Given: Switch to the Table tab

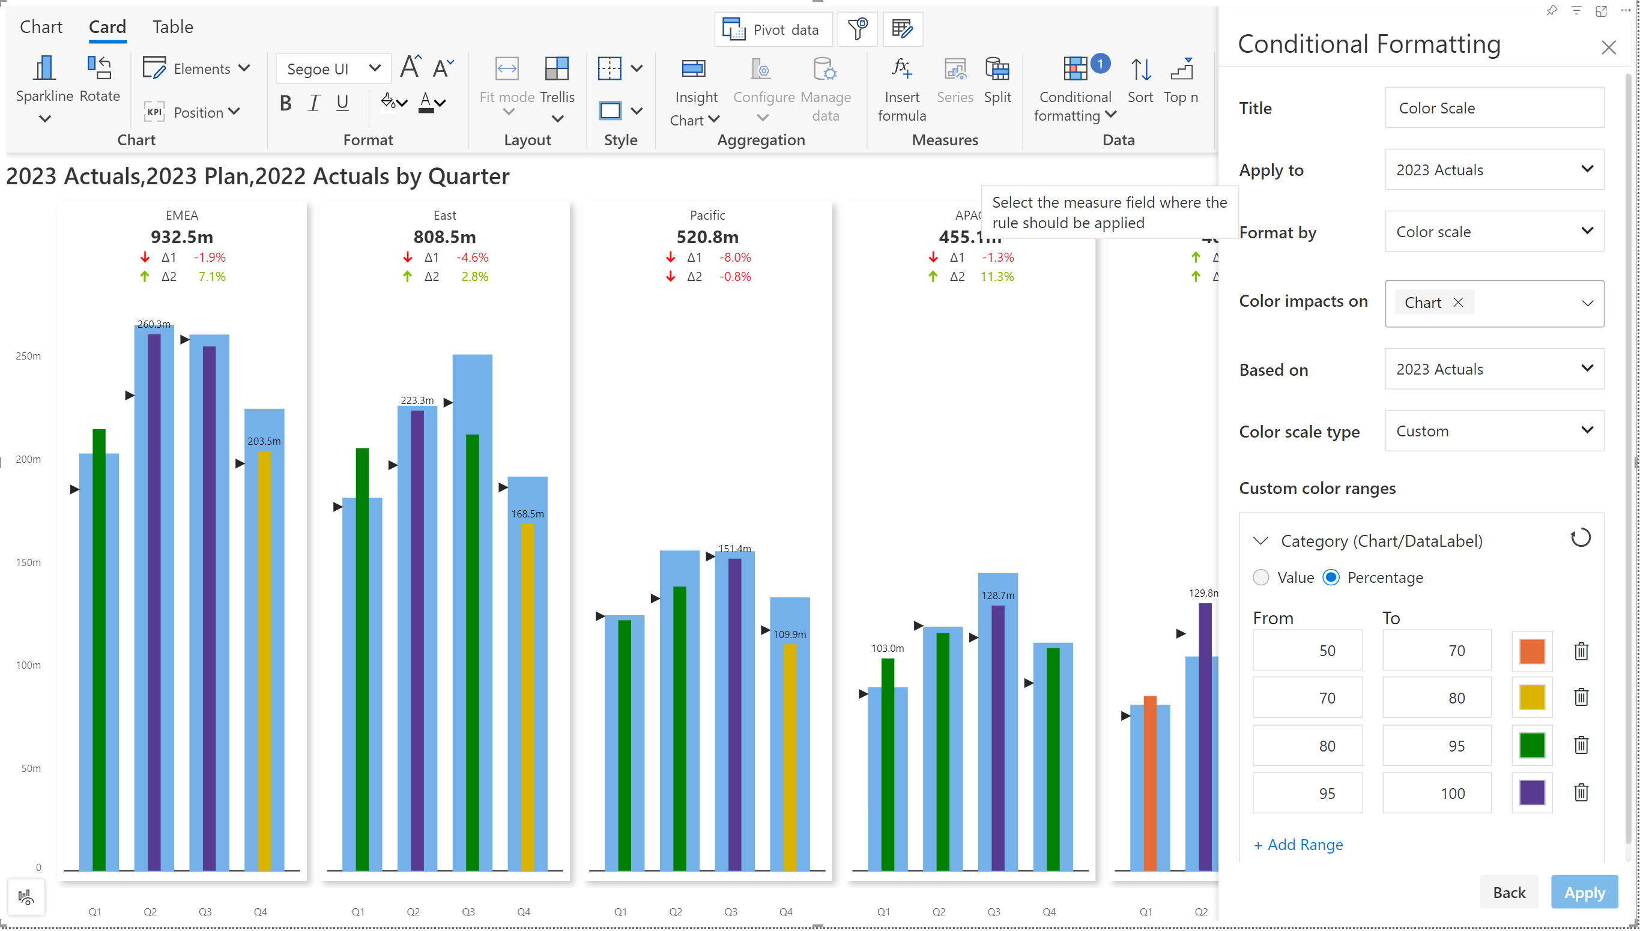Looking at the screenshot, I should [172, 27].
